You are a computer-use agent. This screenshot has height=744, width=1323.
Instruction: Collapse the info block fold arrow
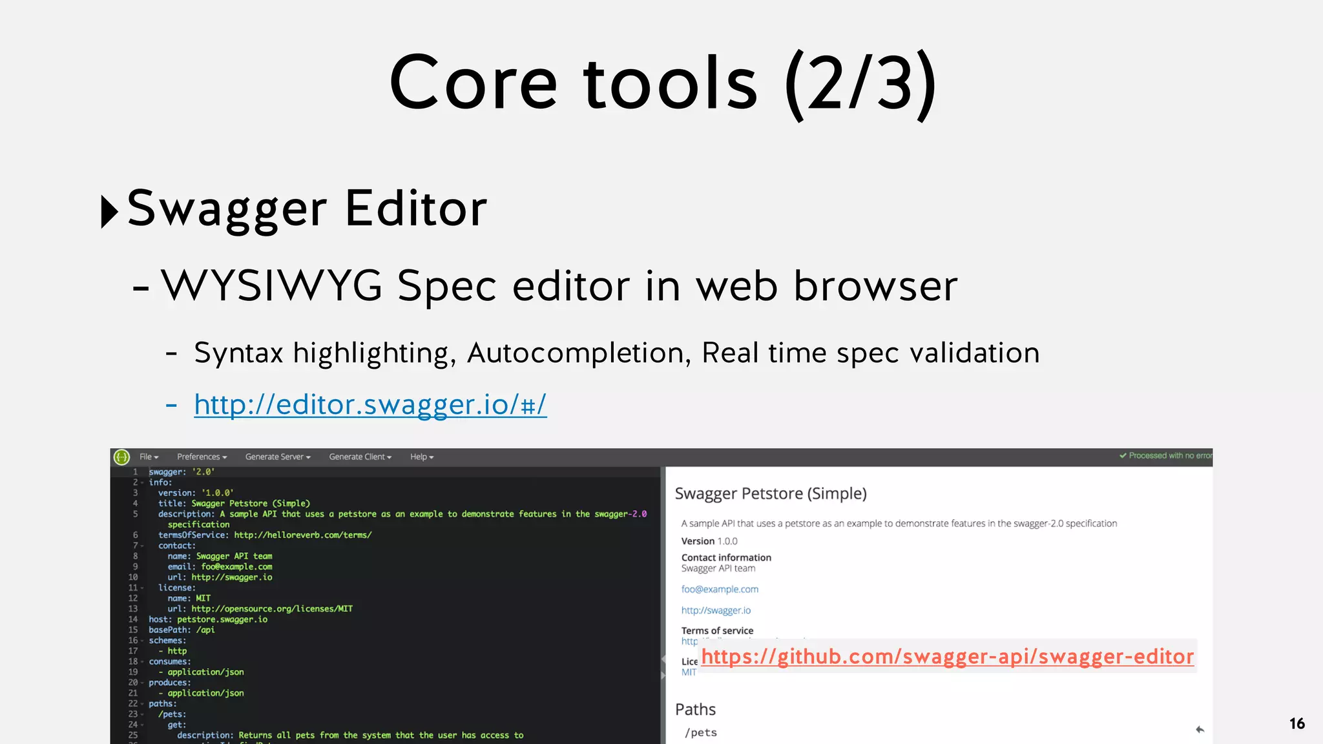(x=142, y=483)
